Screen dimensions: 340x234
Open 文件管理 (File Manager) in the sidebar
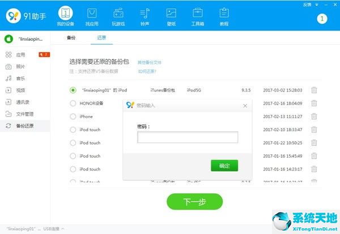pos(25,114)
